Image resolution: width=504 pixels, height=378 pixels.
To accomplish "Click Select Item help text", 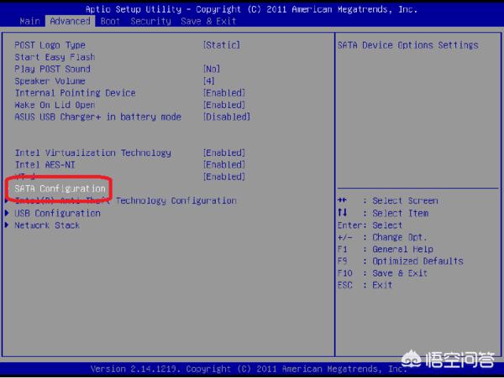I will click(x=400, y=213).
